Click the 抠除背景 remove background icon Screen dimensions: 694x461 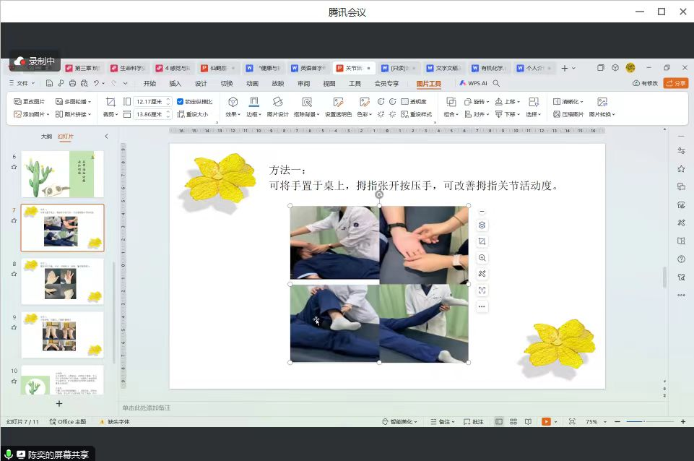307,103
